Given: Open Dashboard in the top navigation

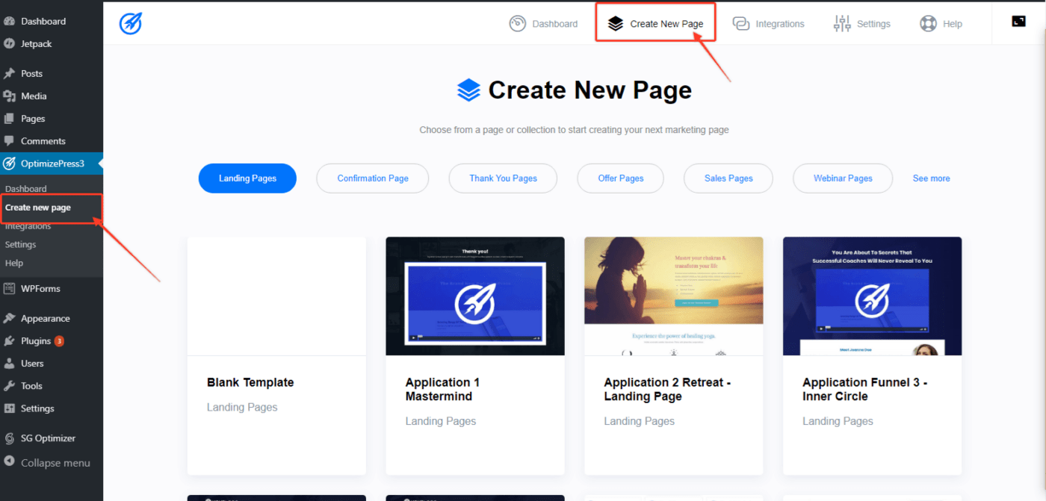Looking at the screenshot, I should coord(544,24).
